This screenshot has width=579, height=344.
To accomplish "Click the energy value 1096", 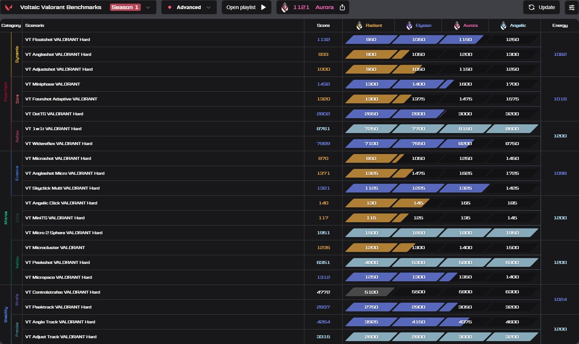I will (560, 173).
